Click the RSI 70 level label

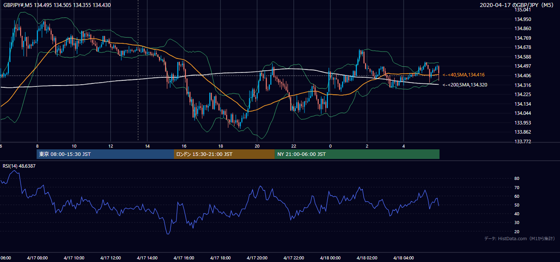coord(517,187)
